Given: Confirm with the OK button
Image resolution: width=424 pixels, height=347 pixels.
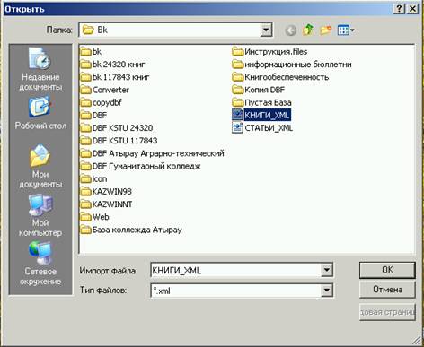Looking at the screenshot, I should (x=387, y=270).
